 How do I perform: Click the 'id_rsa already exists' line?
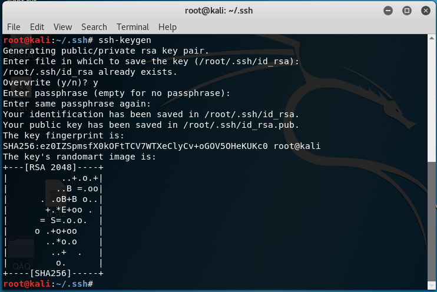tap(90, 72)
